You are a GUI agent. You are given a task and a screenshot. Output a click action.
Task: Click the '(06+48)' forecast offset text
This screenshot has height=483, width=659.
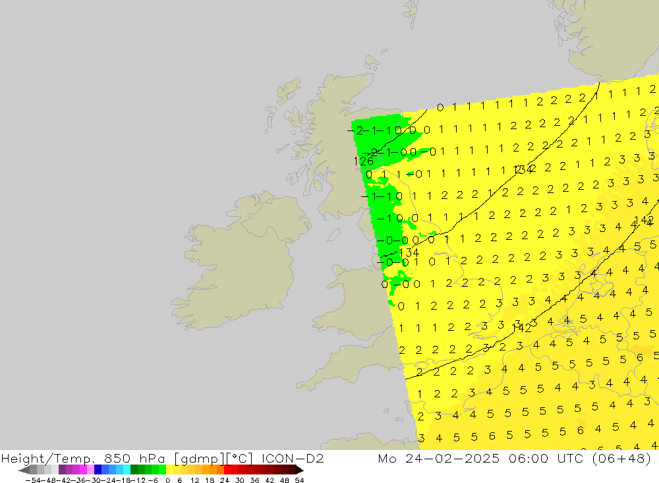click(x=621, y=459)
